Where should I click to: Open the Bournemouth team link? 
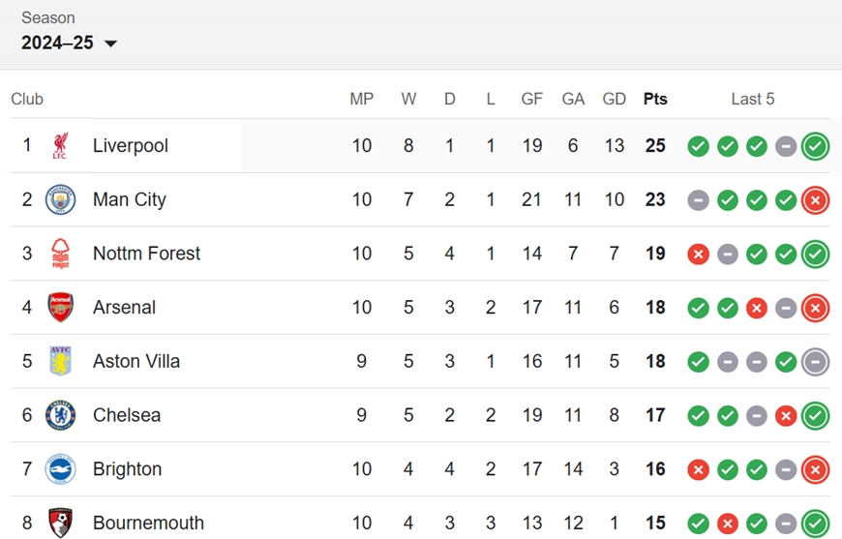click(148, 523)
